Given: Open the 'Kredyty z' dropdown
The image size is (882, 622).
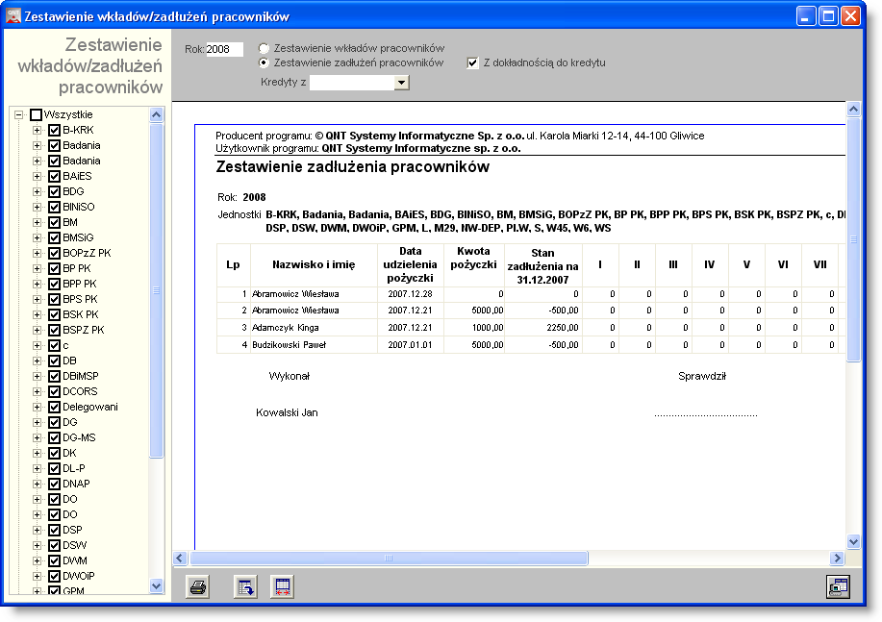Looking at the screenshot, I should [x=401, y=83].
